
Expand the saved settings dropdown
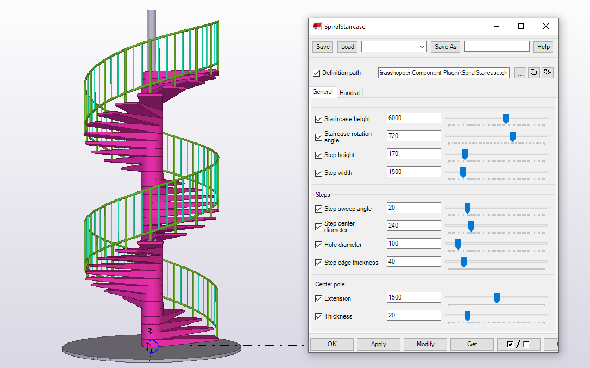point(422,47)
